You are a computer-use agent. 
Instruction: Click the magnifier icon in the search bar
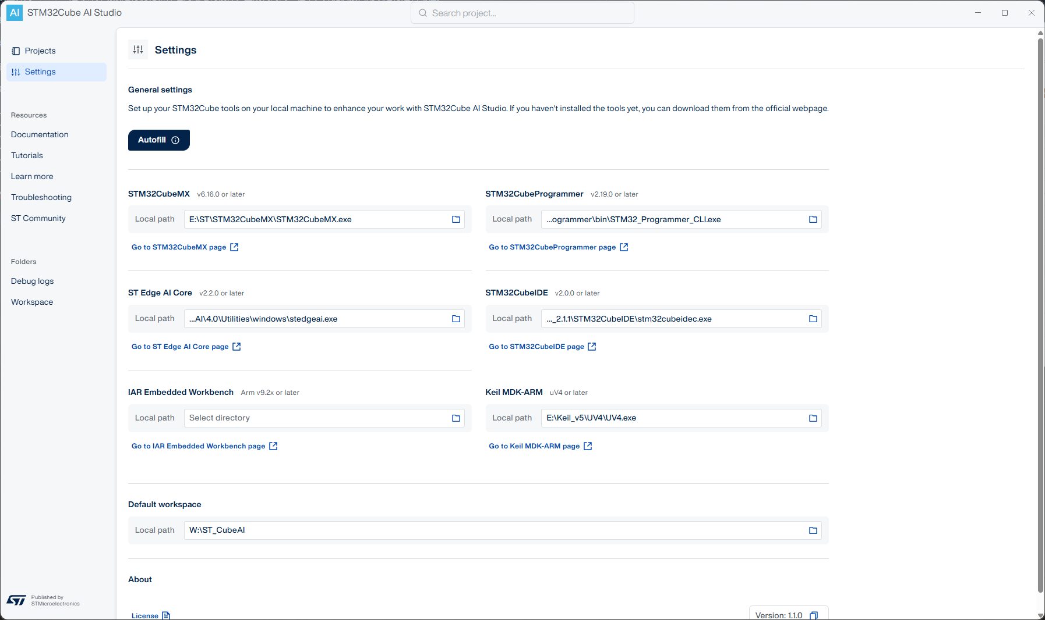423,13
